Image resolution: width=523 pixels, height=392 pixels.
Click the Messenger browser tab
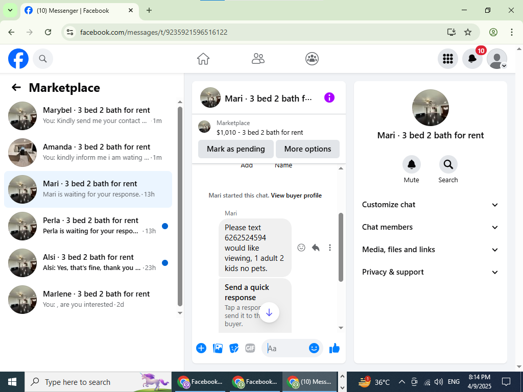click(79, 11)
